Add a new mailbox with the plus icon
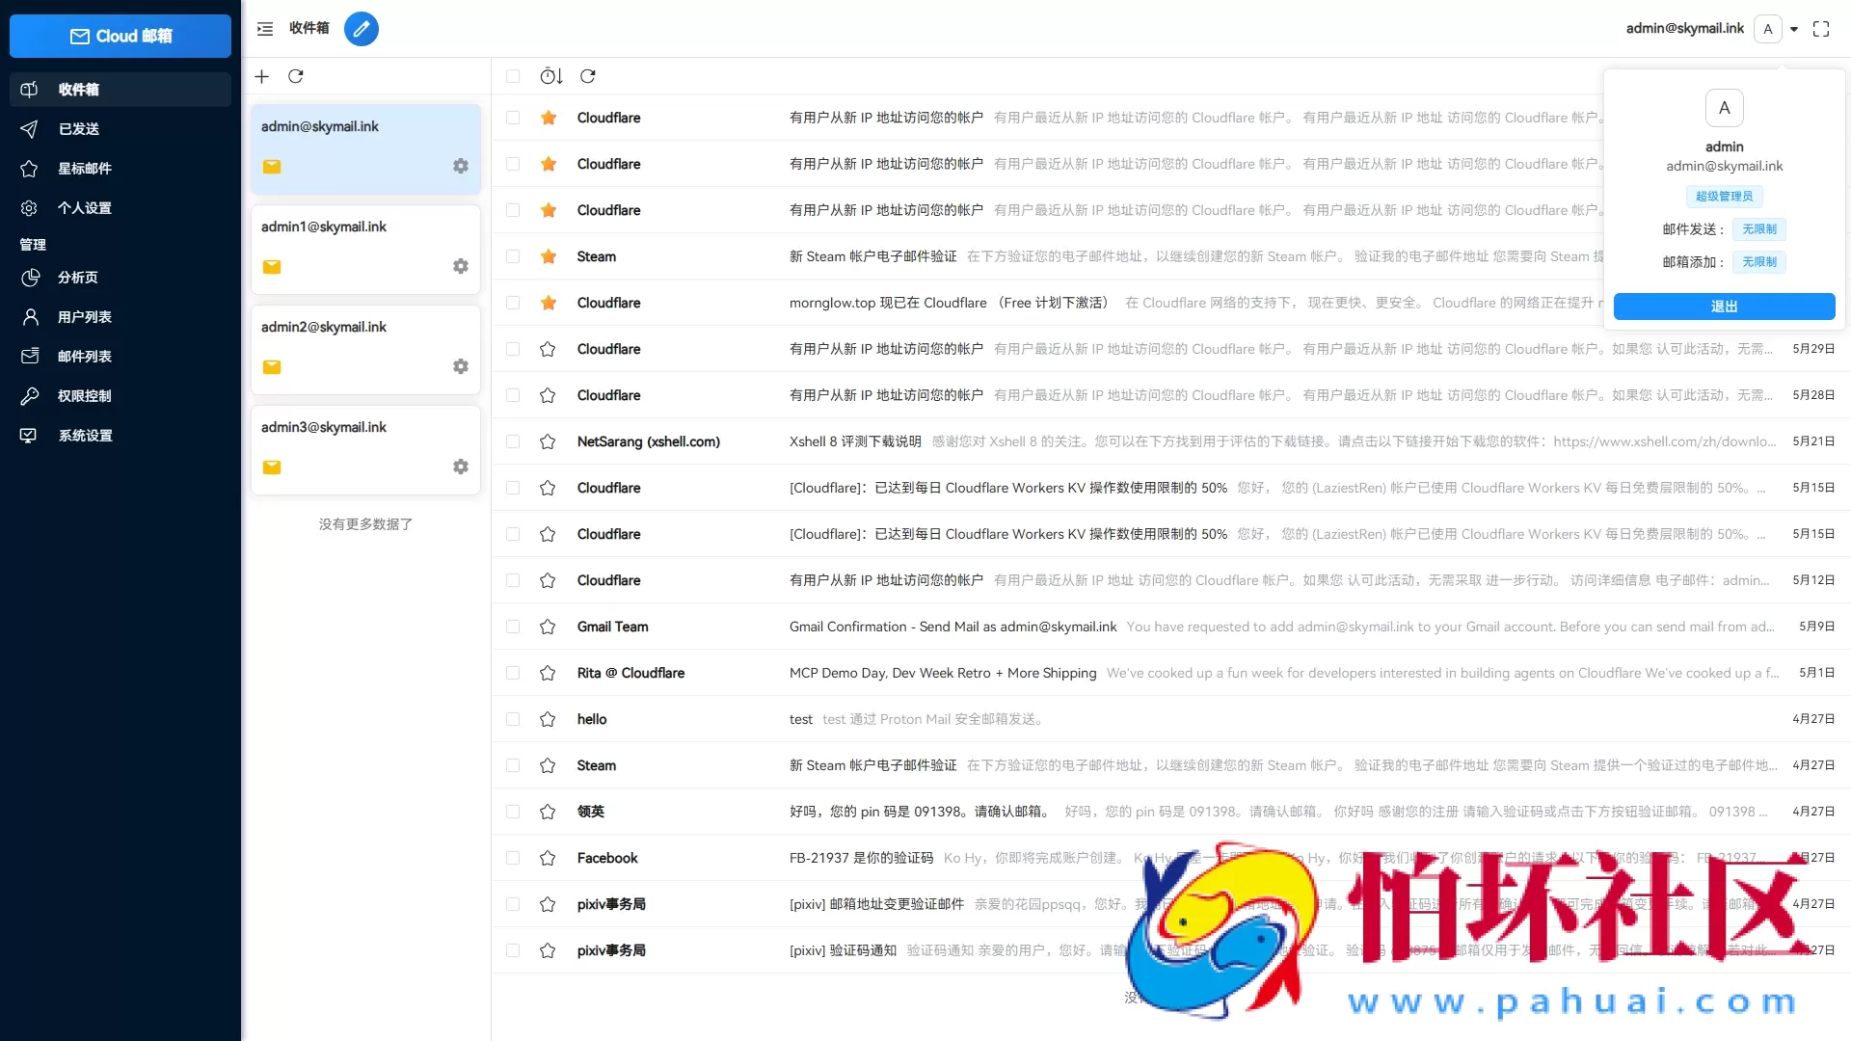1851x1041 pixels. pyautogui.click(x=261, y=76)
